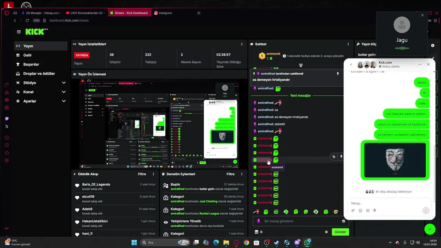Image resolution: width=441 pixels, height=248 pixels.
Task: Open Sohbet panel three-dot options
Action: (348, 44)
